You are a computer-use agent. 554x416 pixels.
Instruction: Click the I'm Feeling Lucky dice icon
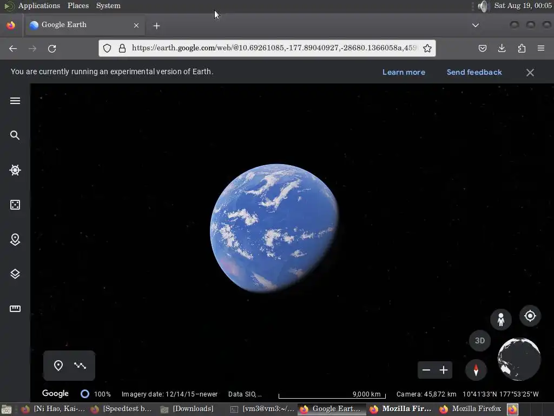pyautogui.click(x=15, y=205)
